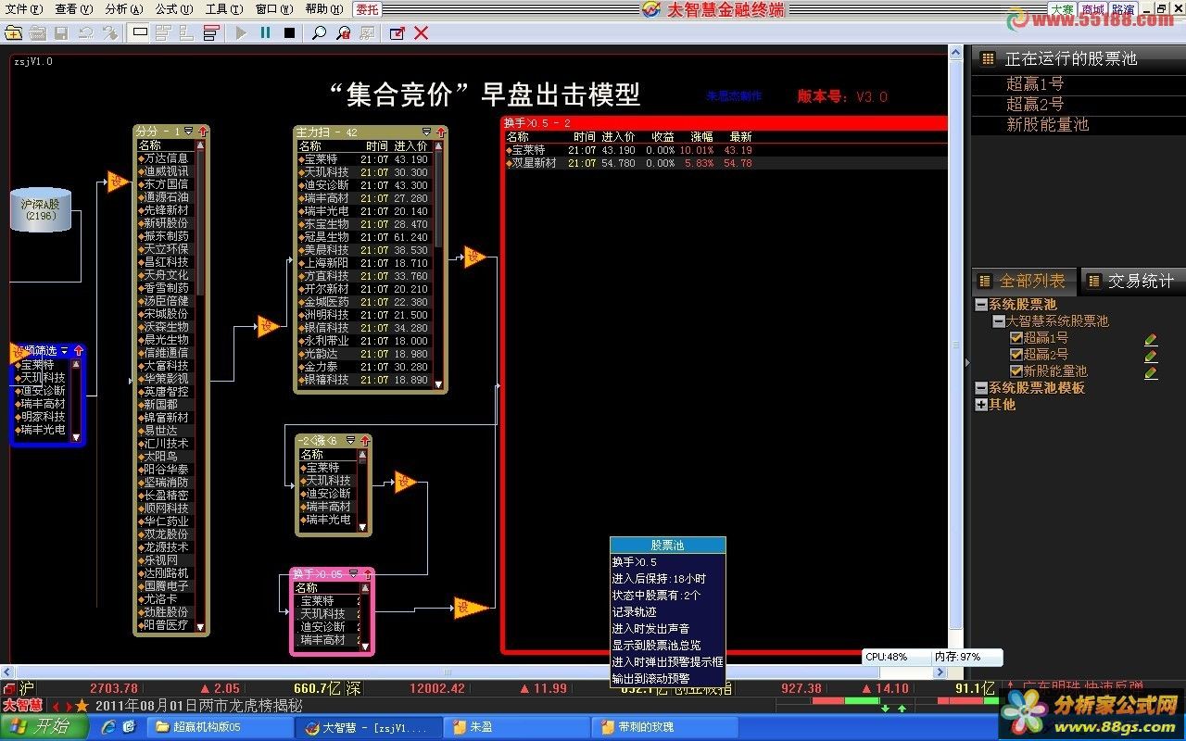
Task: Open the 窗口(W) menu
Action: (x=274, y=9)
